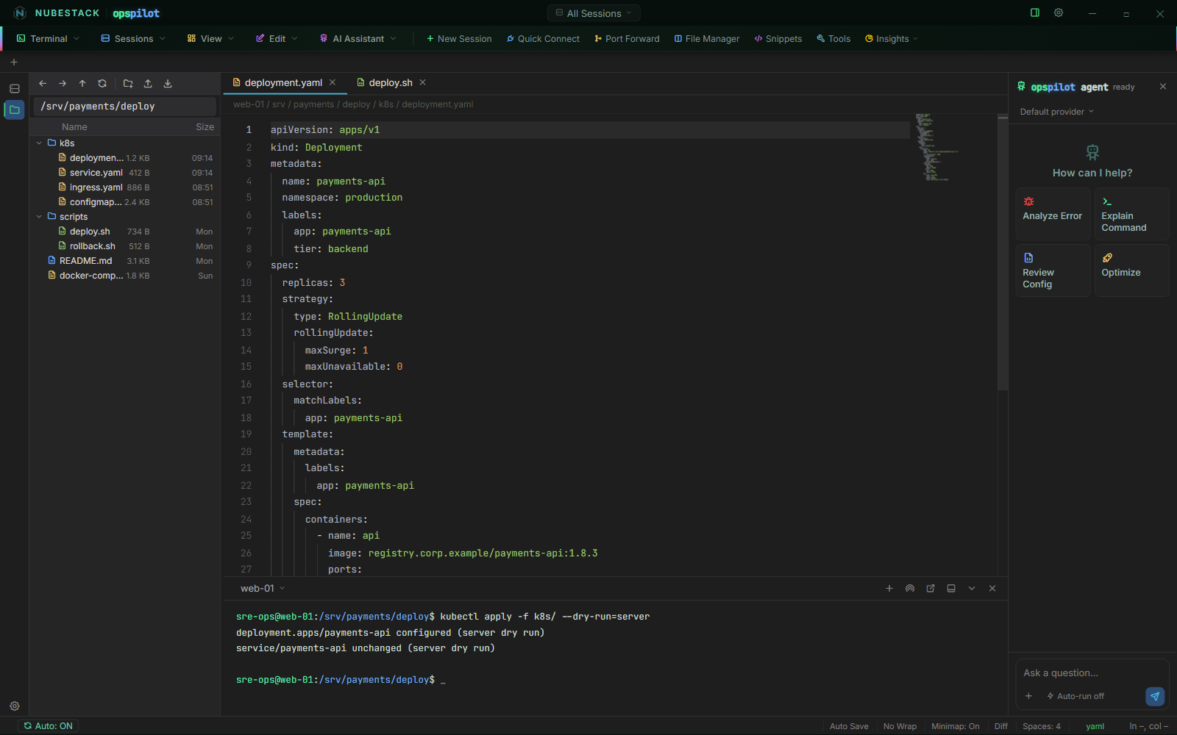Open the All Sessions selector
This screenshot has height=735, width=1177.
pos(594,13)
